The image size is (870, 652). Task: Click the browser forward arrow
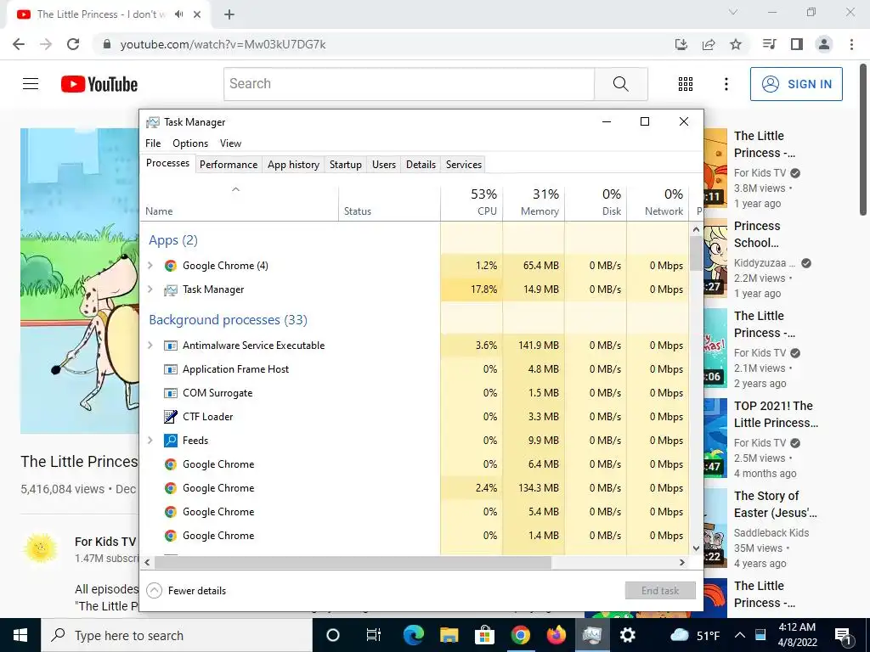pyautogui.click(x=46, y=44)
